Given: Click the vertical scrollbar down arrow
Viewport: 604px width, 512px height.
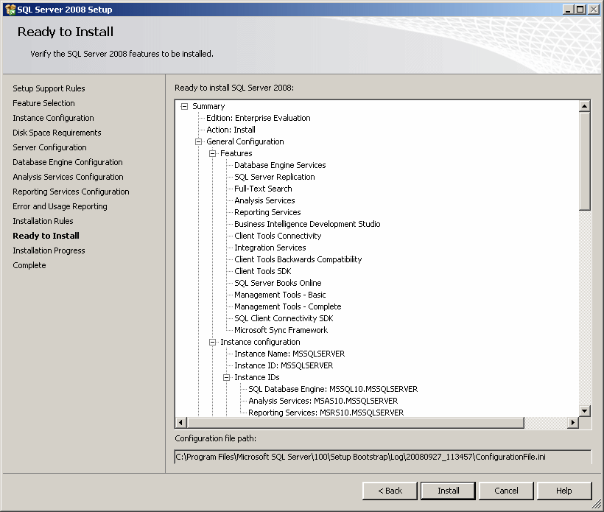Looking at the screenshot, I should tap(584, 410).
